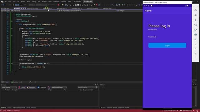Toggle 0 Warnings filter

31,87
